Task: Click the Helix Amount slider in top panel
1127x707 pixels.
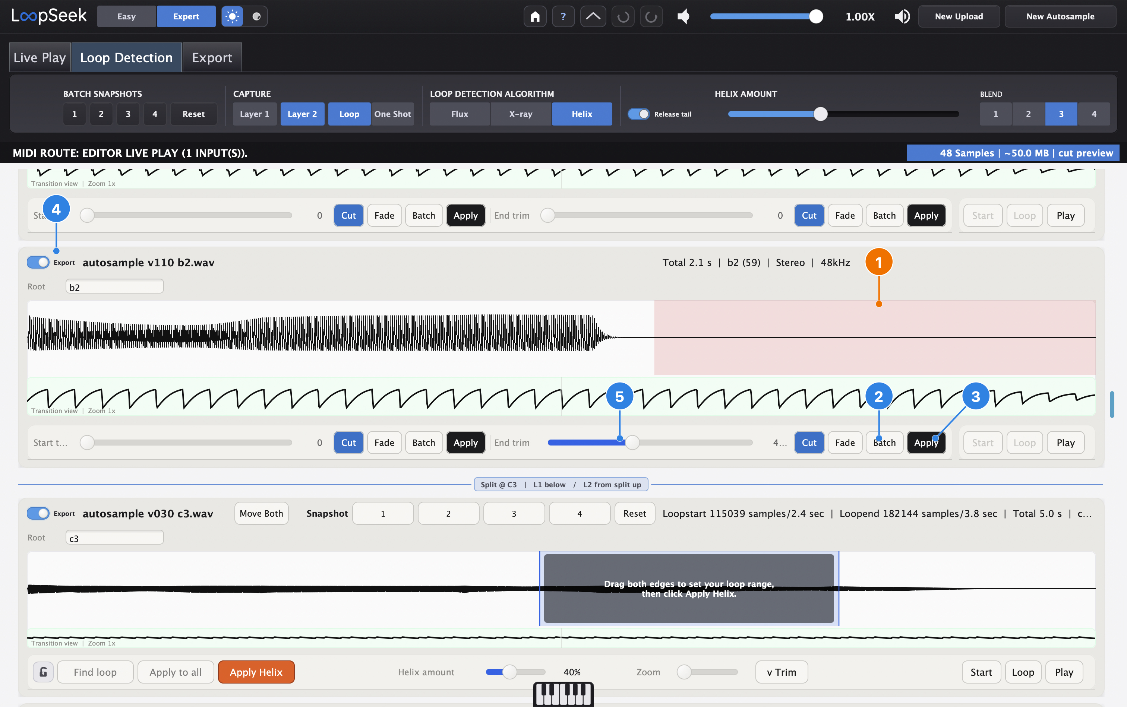Action: (843, 114)
